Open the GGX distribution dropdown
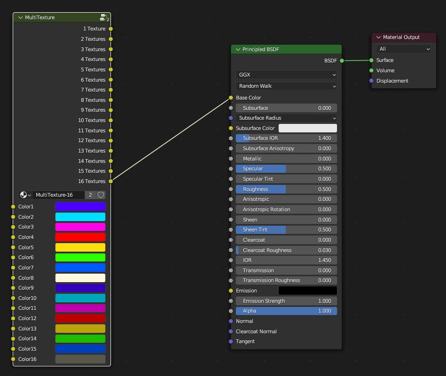Image resolution: width=446 pixels, height=376 pixels. pyautogui.click(x=286, y=75)
